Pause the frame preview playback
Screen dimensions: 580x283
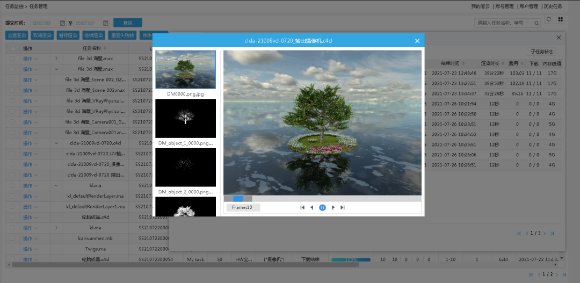pos(322,207)
